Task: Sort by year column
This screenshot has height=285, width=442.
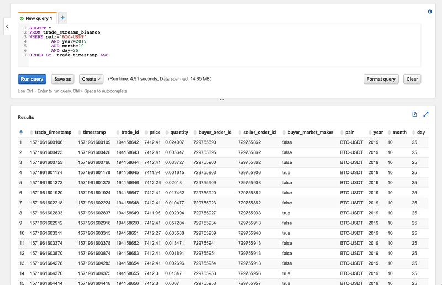Action: tap(376, 132)
